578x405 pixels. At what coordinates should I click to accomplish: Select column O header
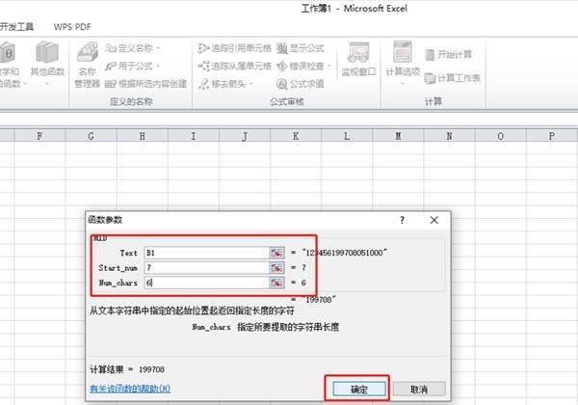click(x=501, y=136)
